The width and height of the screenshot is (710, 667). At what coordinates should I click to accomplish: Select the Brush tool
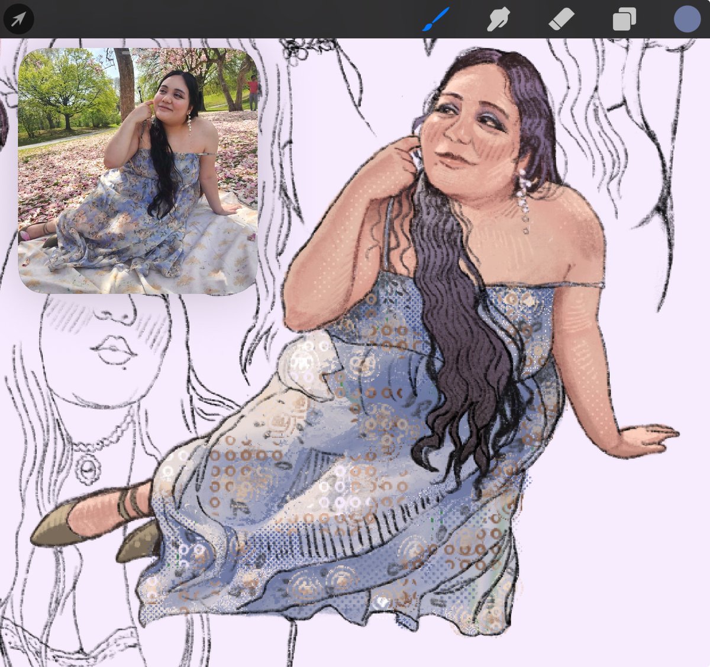436,19
